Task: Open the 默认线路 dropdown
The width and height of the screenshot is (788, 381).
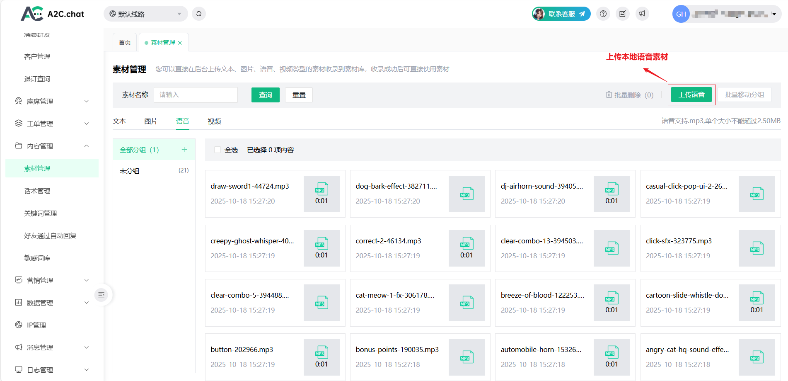Action: (145, 14)
